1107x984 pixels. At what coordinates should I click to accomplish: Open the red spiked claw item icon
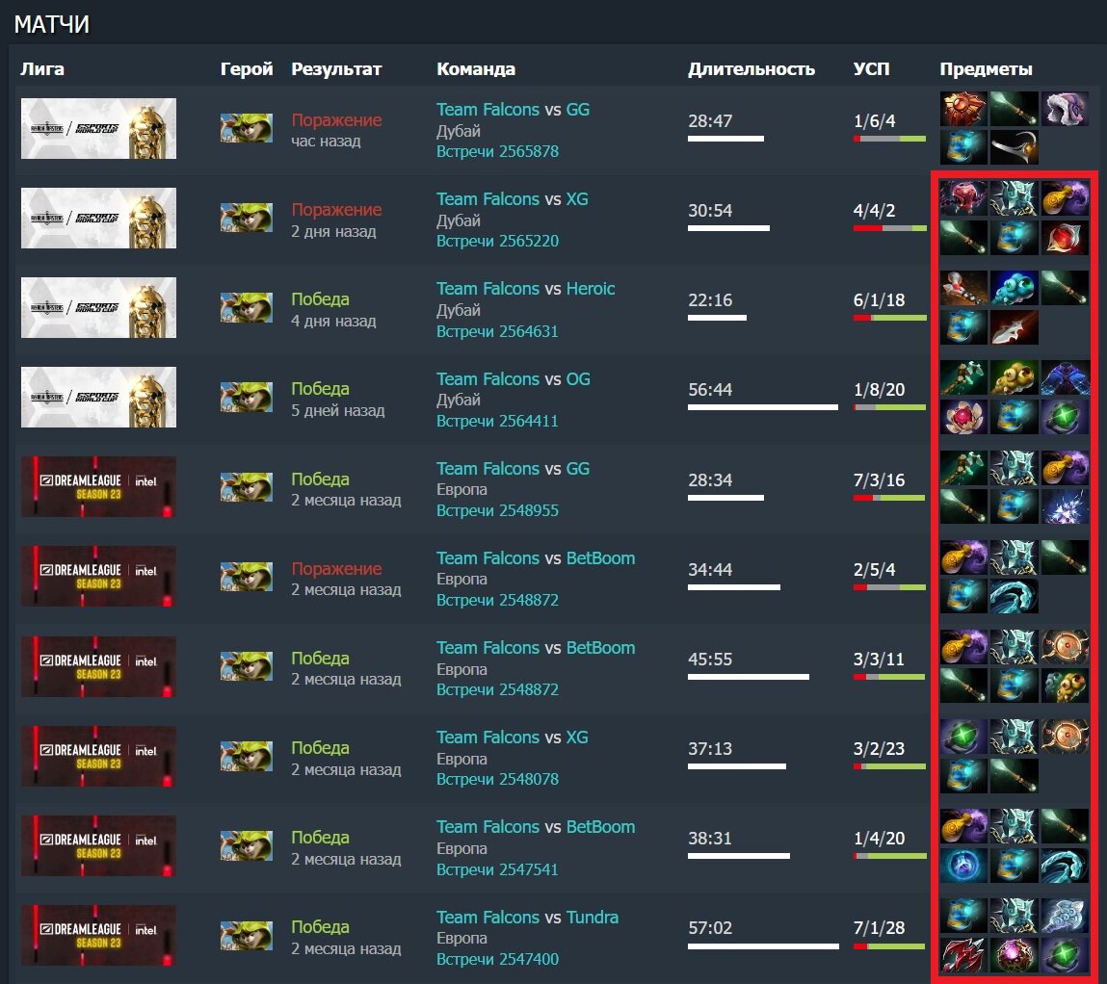(x=962, y=954)
